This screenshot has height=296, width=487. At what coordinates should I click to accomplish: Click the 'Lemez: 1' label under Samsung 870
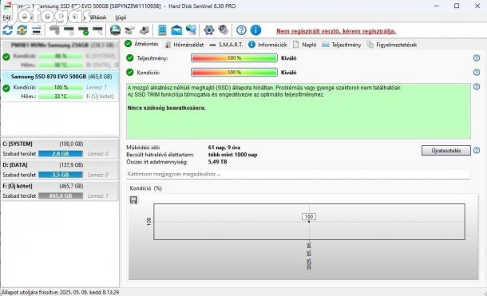97,88
